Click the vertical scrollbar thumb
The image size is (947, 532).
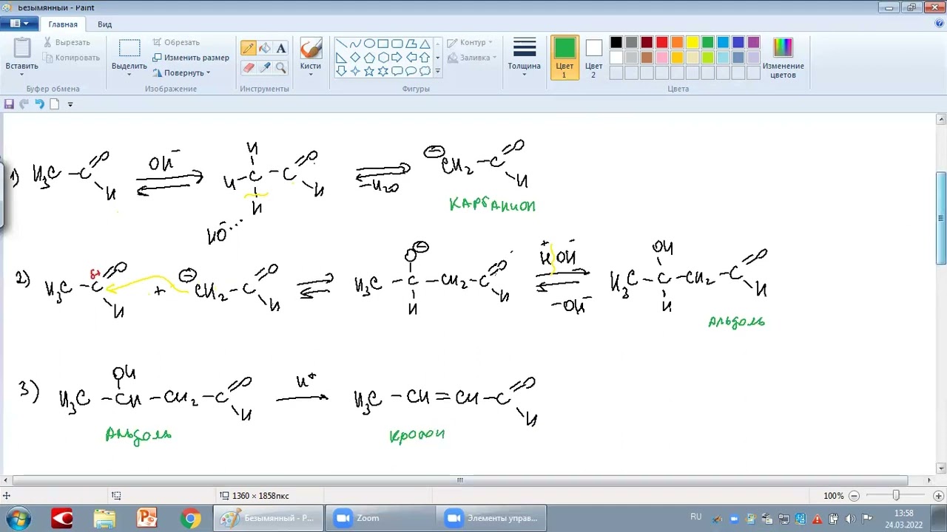click(941, 218)
